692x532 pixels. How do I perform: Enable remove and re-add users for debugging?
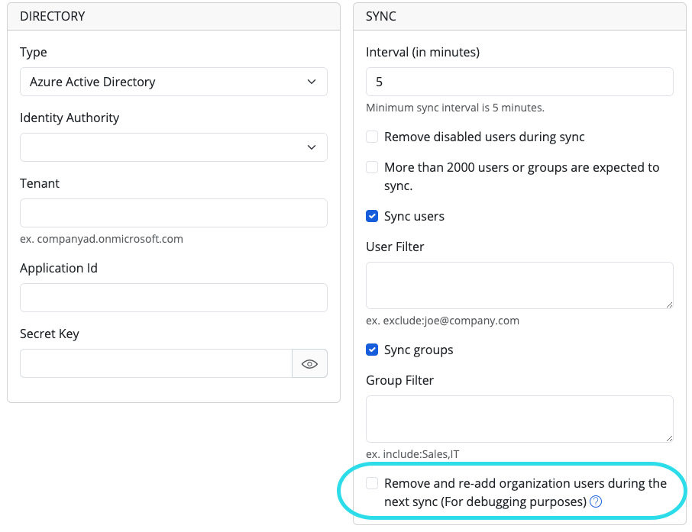(x=372, y=483)
